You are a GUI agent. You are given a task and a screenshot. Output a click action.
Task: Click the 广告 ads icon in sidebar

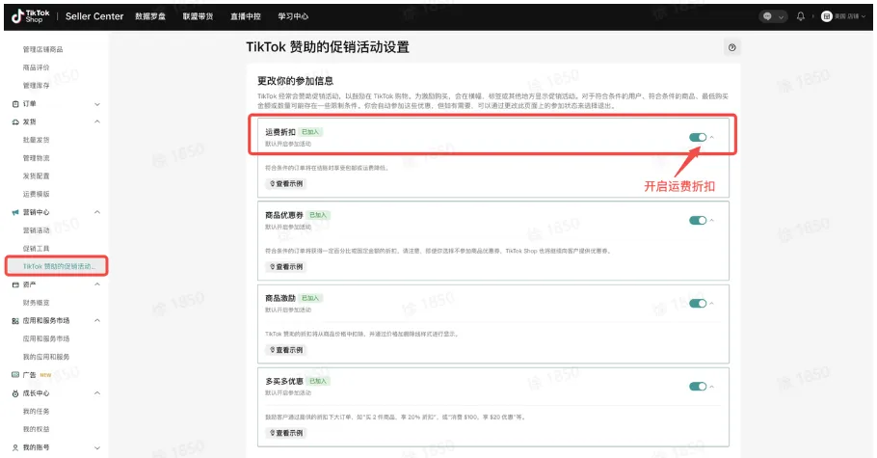tap(15, 374)
